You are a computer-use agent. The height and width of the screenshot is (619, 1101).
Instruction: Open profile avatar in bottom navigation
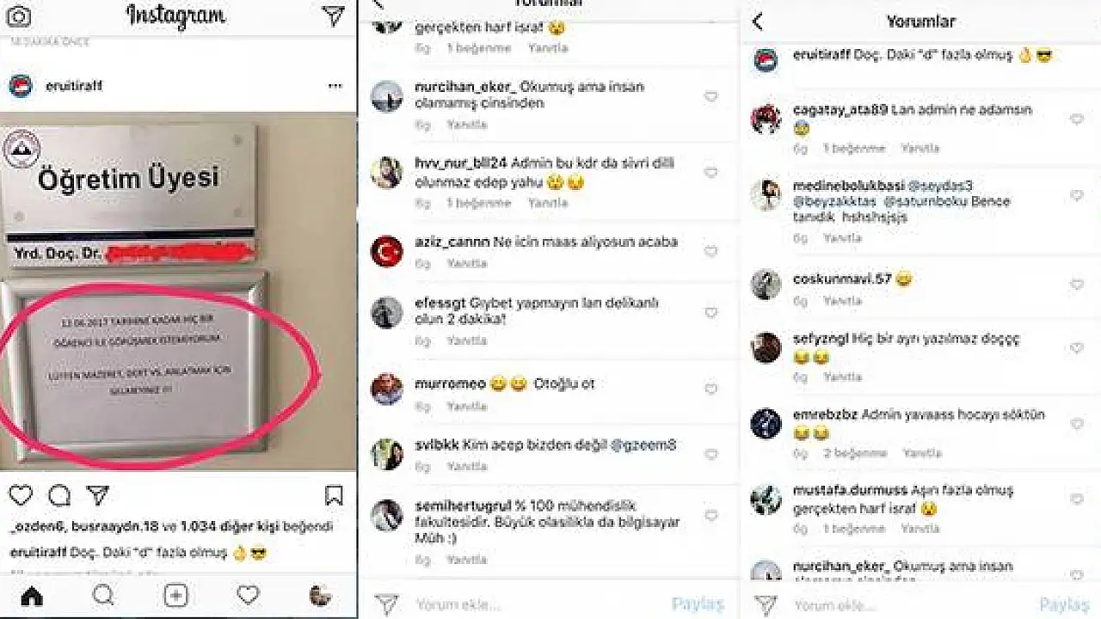pos(321,595)
